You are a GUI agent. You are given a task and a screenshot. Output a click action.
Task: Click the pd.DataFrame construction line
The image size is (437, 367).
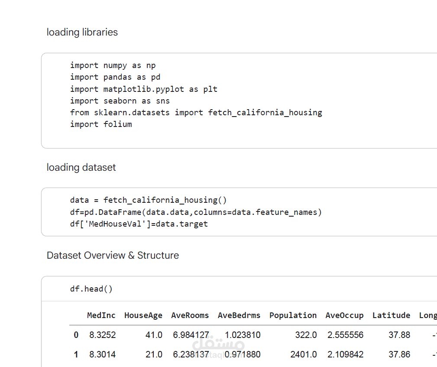pos(196,212)
